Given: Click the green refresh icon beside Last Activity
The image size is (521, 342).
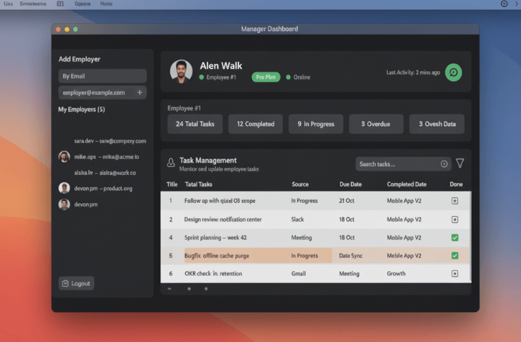Looking at the screenshot, I should (453, 72).
